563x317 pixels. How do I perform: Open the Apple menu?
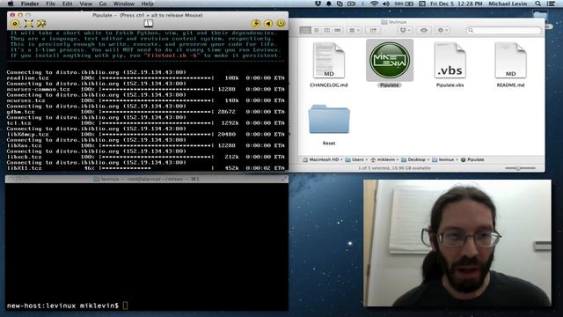click(x=11, y=4)
